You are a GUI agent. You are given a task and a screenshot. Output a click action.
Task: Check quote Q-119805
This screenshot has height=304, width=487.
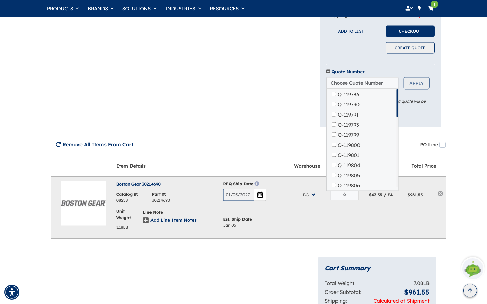334,175
